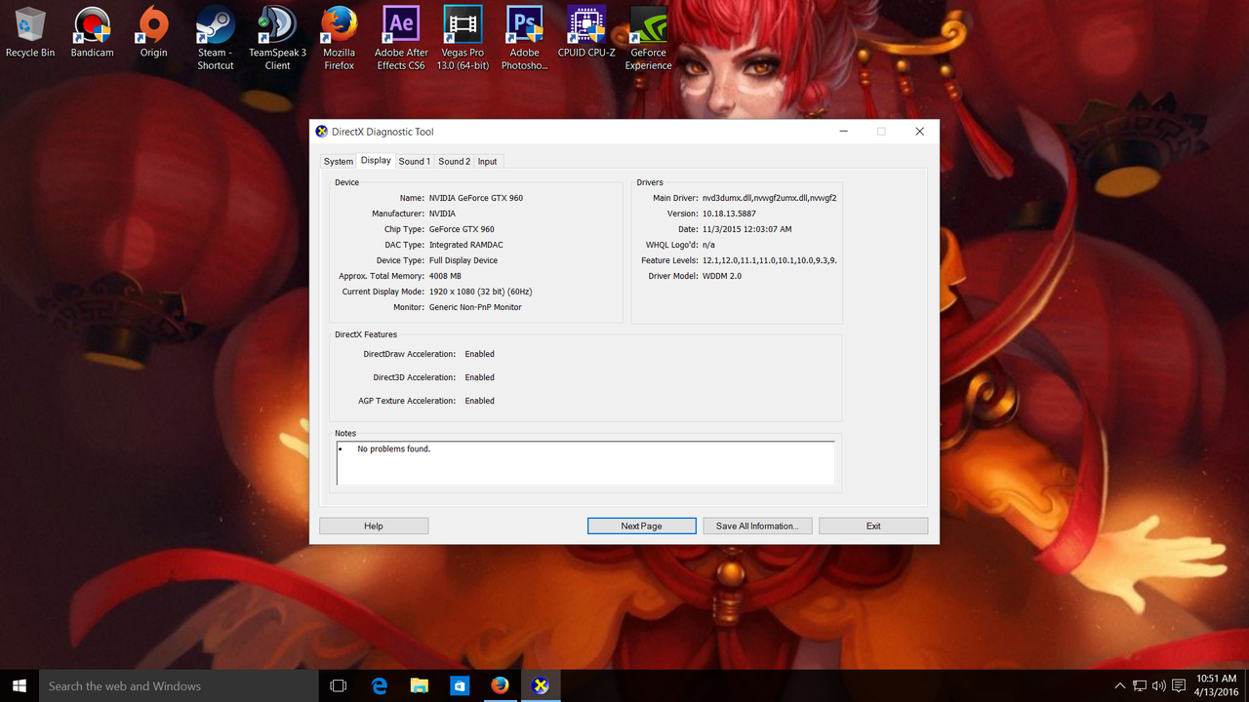This screenshot has width=1249, height=702.
Task: Switch to the Display tab
Action: (376, 161)
